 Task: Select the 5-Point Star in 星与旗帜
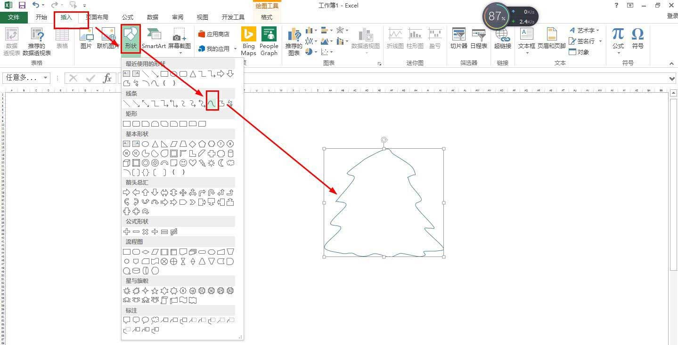pyautogui.click(x=155, y=291)
